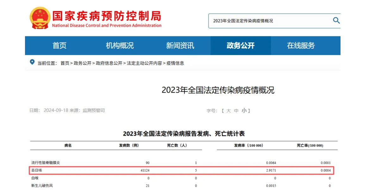
Task: Click the location pin icon
Action: tap(32, 62)
